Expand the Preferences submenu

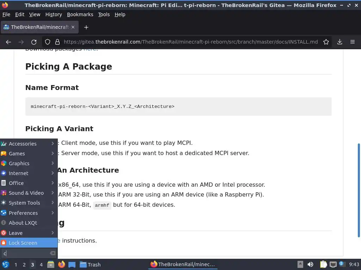[28, 213]
